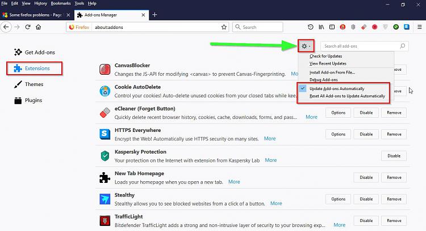Open a new tab with plus button
Viewport: 426px width, 231px height.
pyautogui.click(x=154, y=15)
